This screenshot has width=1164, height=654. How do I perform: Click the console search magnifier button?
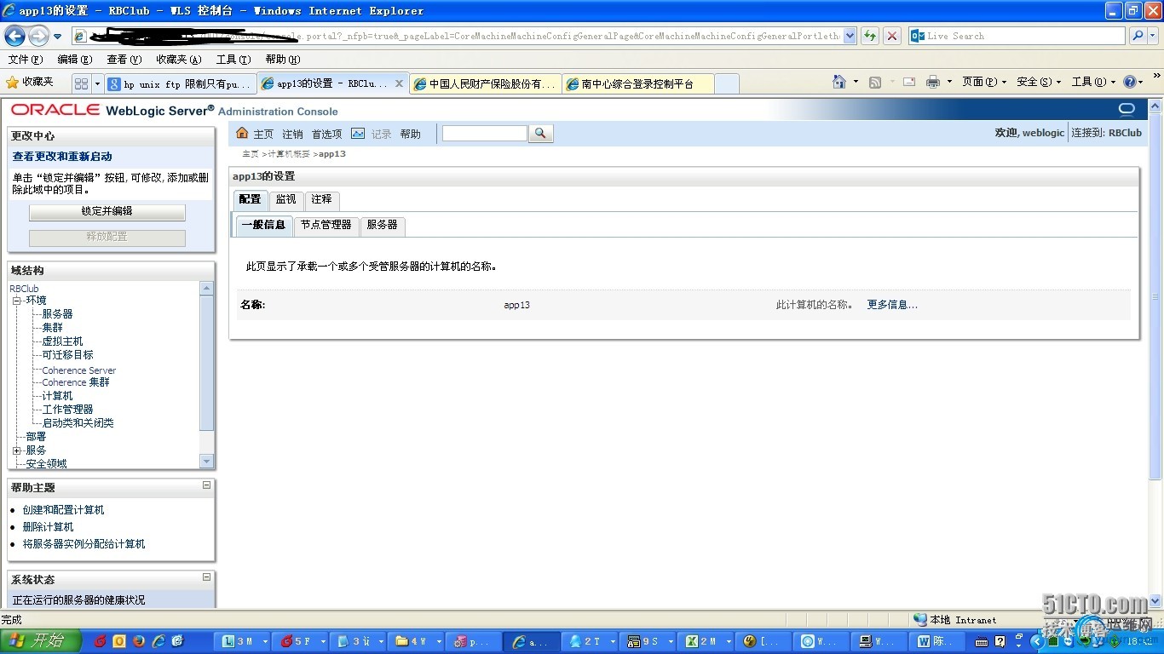tap(541, 134)
